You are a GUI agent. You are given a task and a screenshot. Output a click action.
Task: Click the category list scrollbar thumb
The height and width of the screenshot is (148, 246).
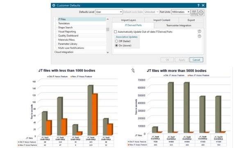click(x=107, y=30)
